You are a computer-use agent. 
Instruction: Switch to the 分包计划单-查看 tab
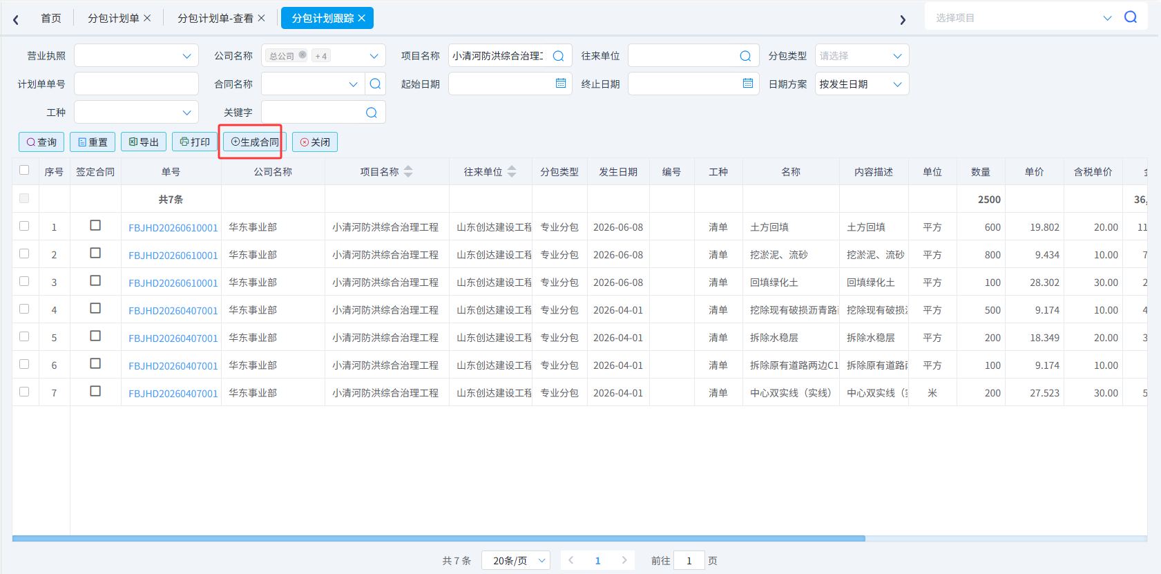pyautogui.click(x=215, y=18)
